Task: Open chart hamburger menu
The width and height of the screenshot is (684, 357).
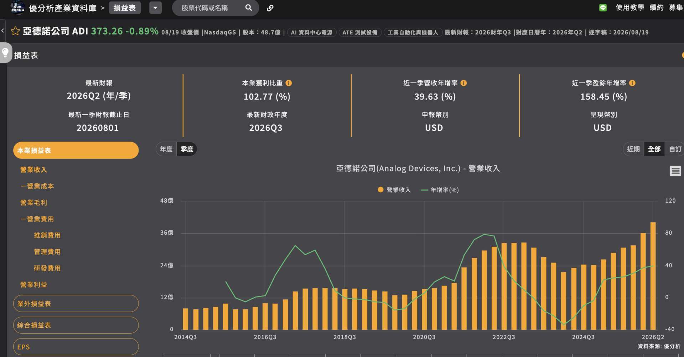Action: point(675,171)
